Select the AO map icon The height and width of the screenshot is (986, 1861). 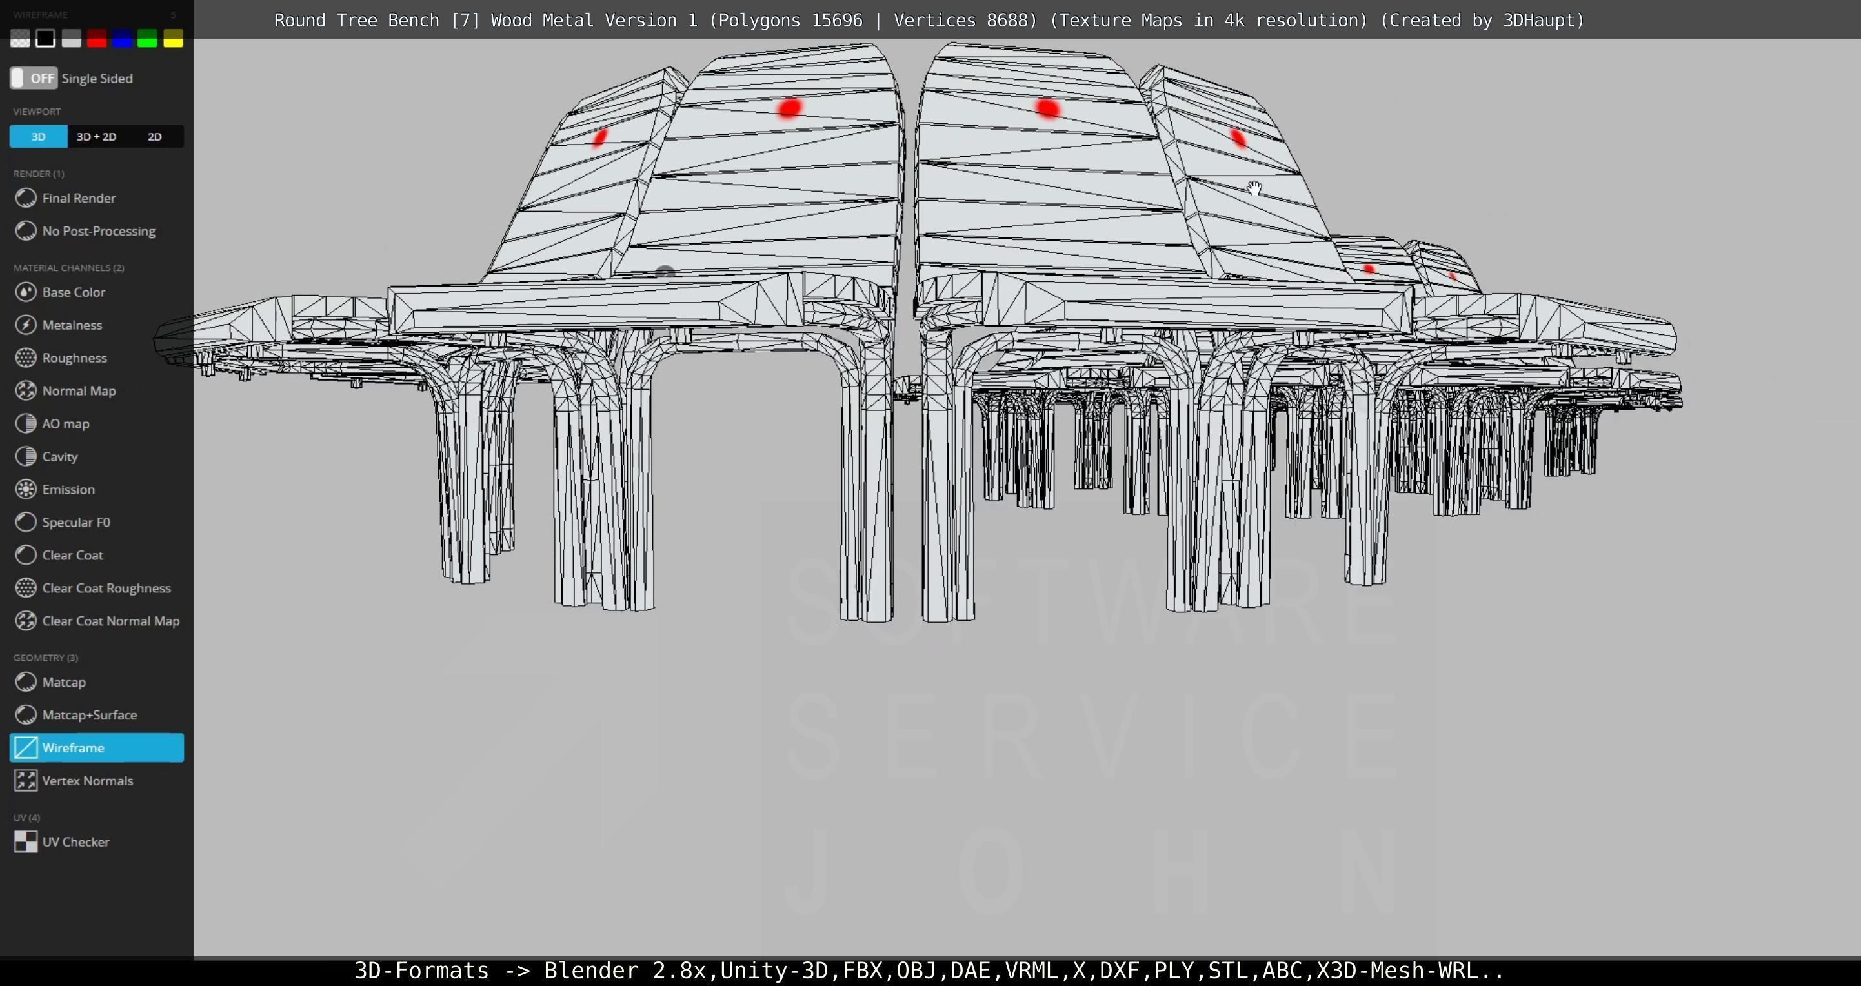[x=26, y=423]
